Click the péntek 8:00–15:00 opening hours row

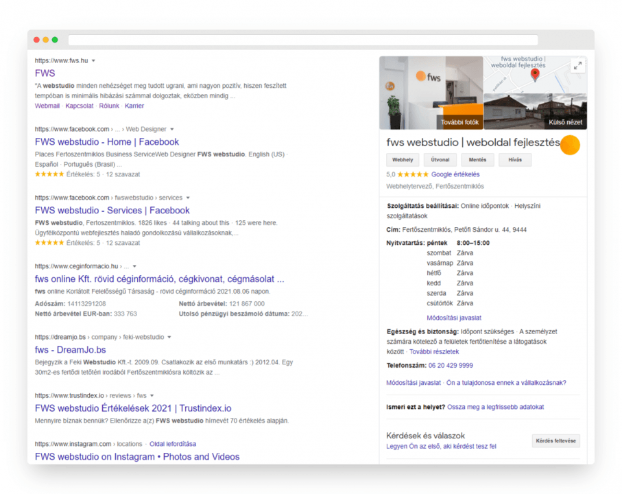[458, 243]
